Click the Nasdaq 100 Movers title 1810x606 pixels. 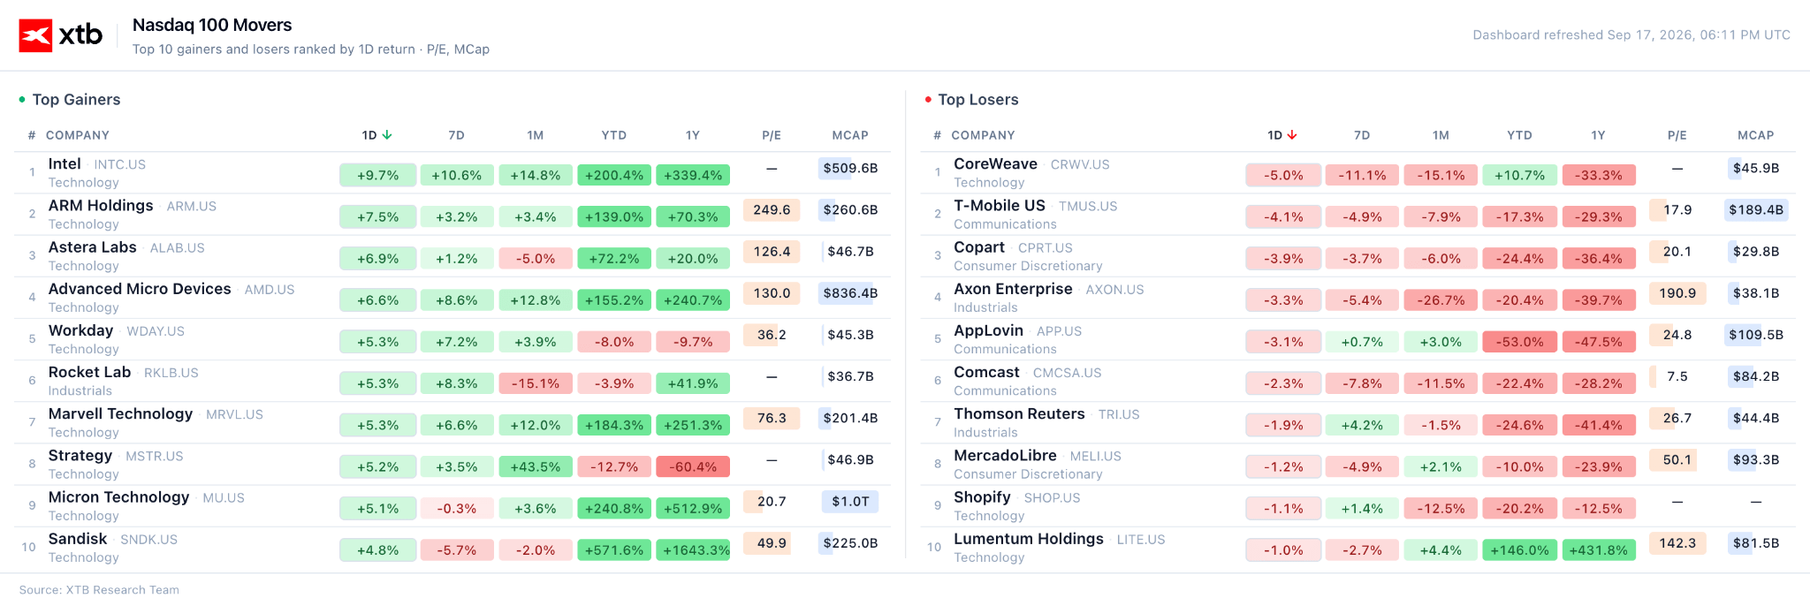(x=212, y=25)
